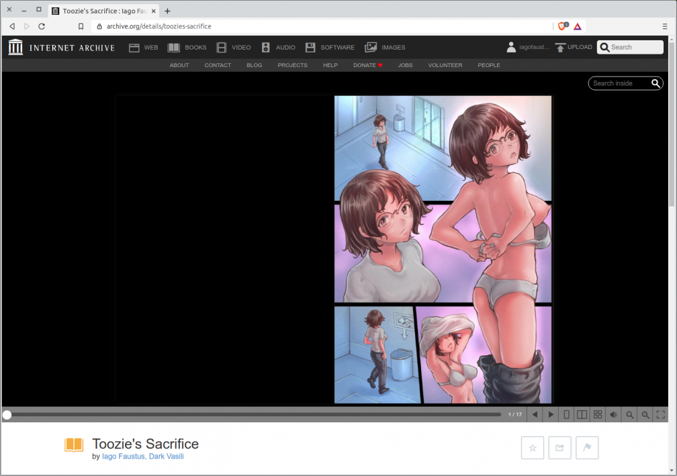Click the WEB navigation label
Image resolution: width=677 pixels, height=476 pixels.
click(x=151, y=48)
